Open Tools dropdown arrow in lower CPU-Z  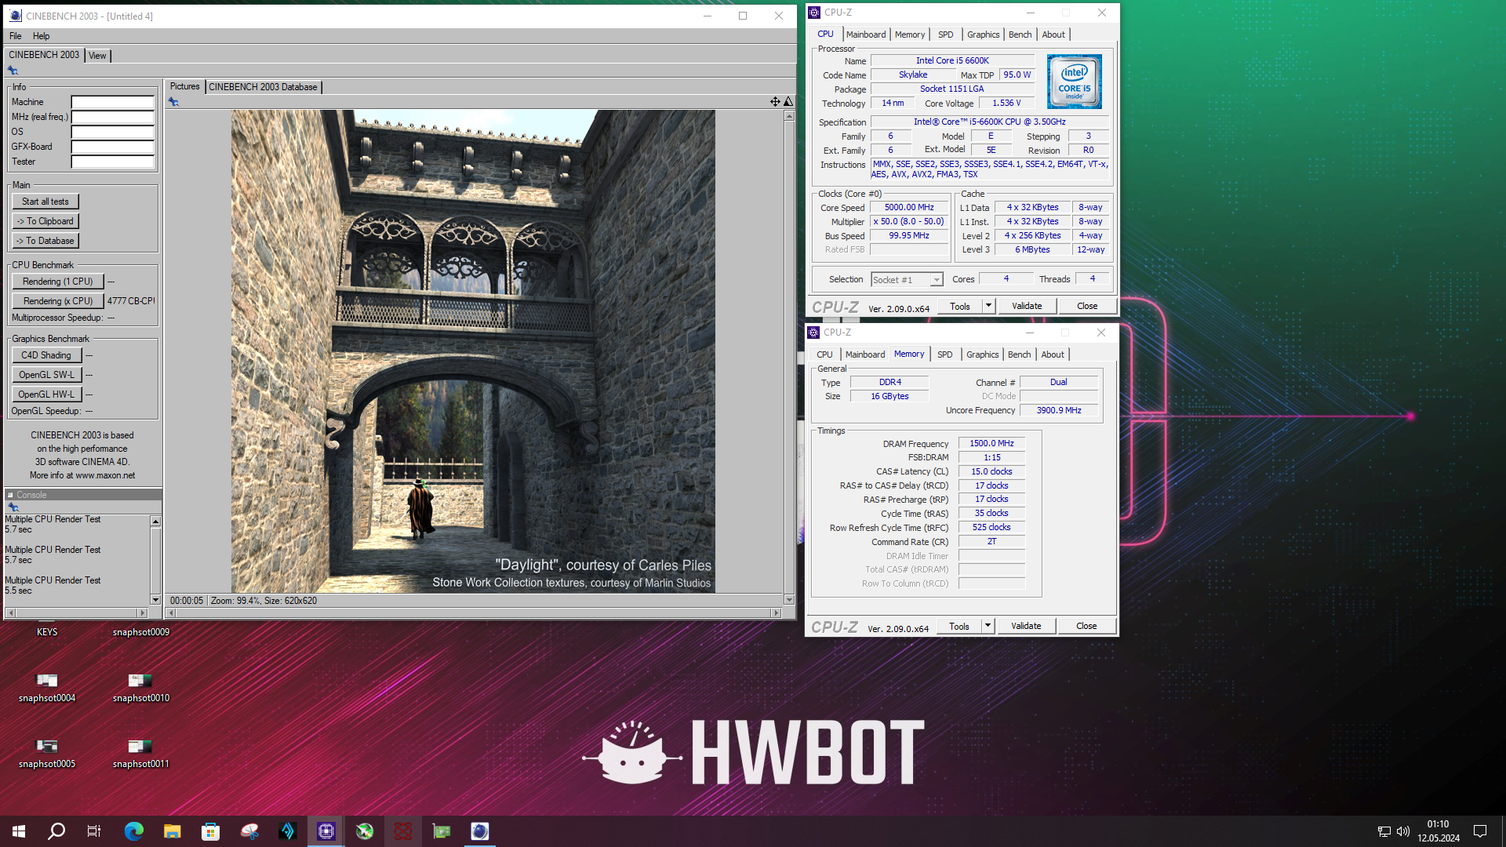pos(988,626)
